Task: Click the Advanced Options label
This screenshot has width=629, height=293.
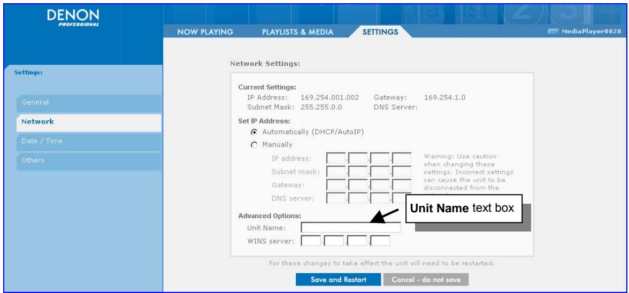Action: pos(270,216)
